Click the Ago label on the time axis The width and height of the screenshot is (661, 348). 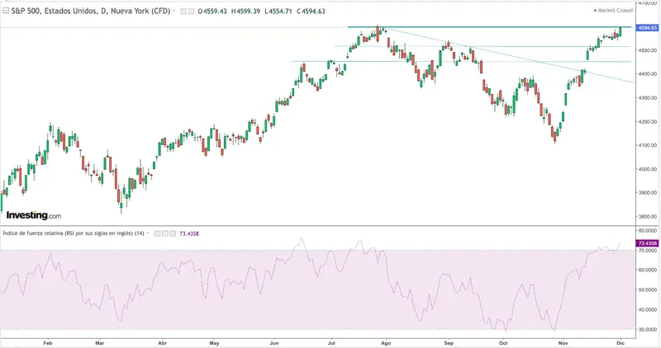pyautogui.click(x=386, y=343)
